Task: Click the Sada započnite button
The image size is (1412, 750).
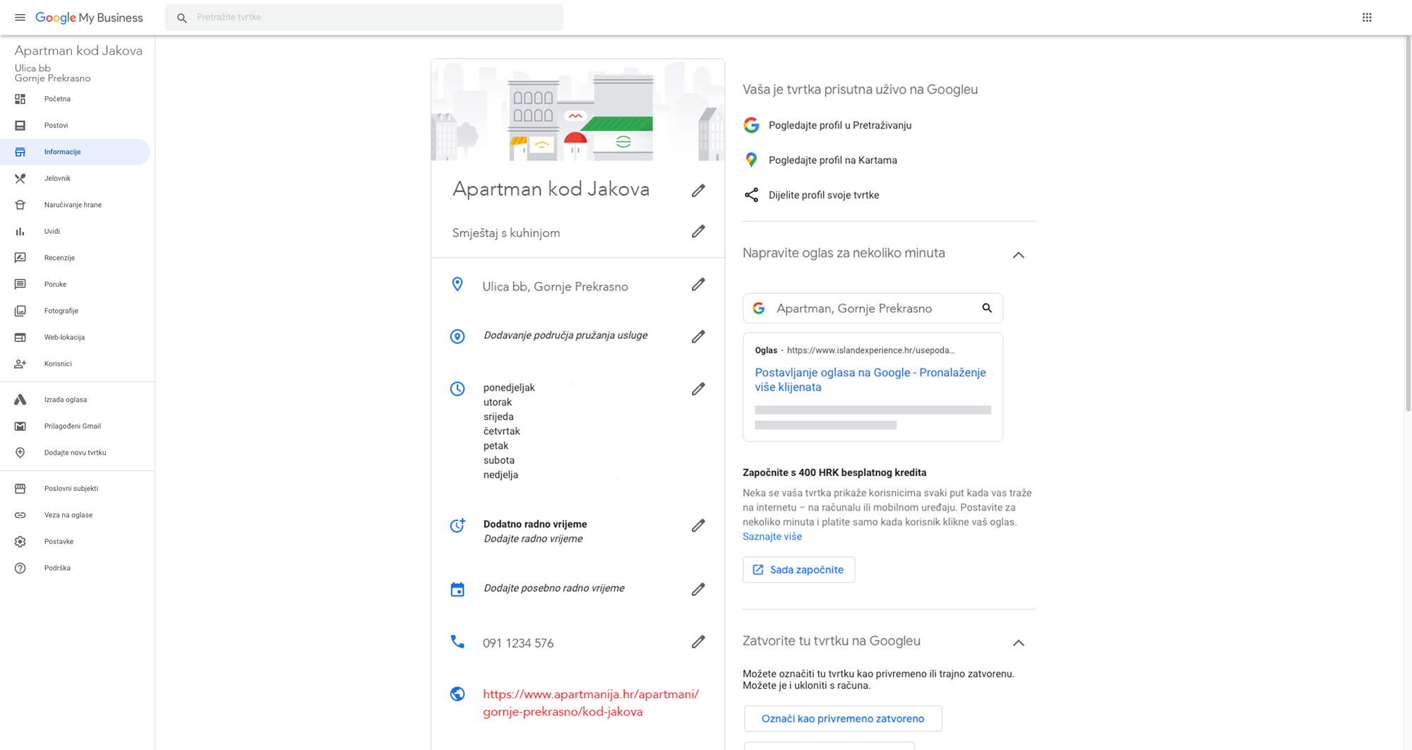Action: pyautogui.click(x=798, y=570)
